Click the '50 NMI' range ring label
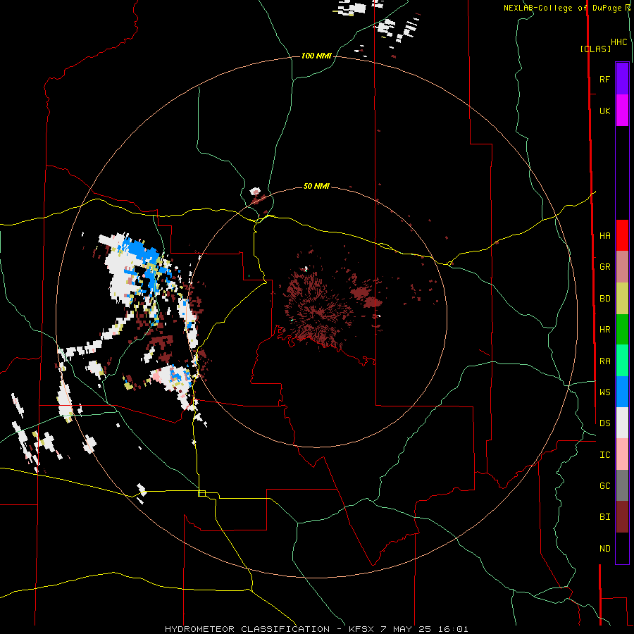The width and height of the screenshot is (634, 634). click(x=316, y=186)
